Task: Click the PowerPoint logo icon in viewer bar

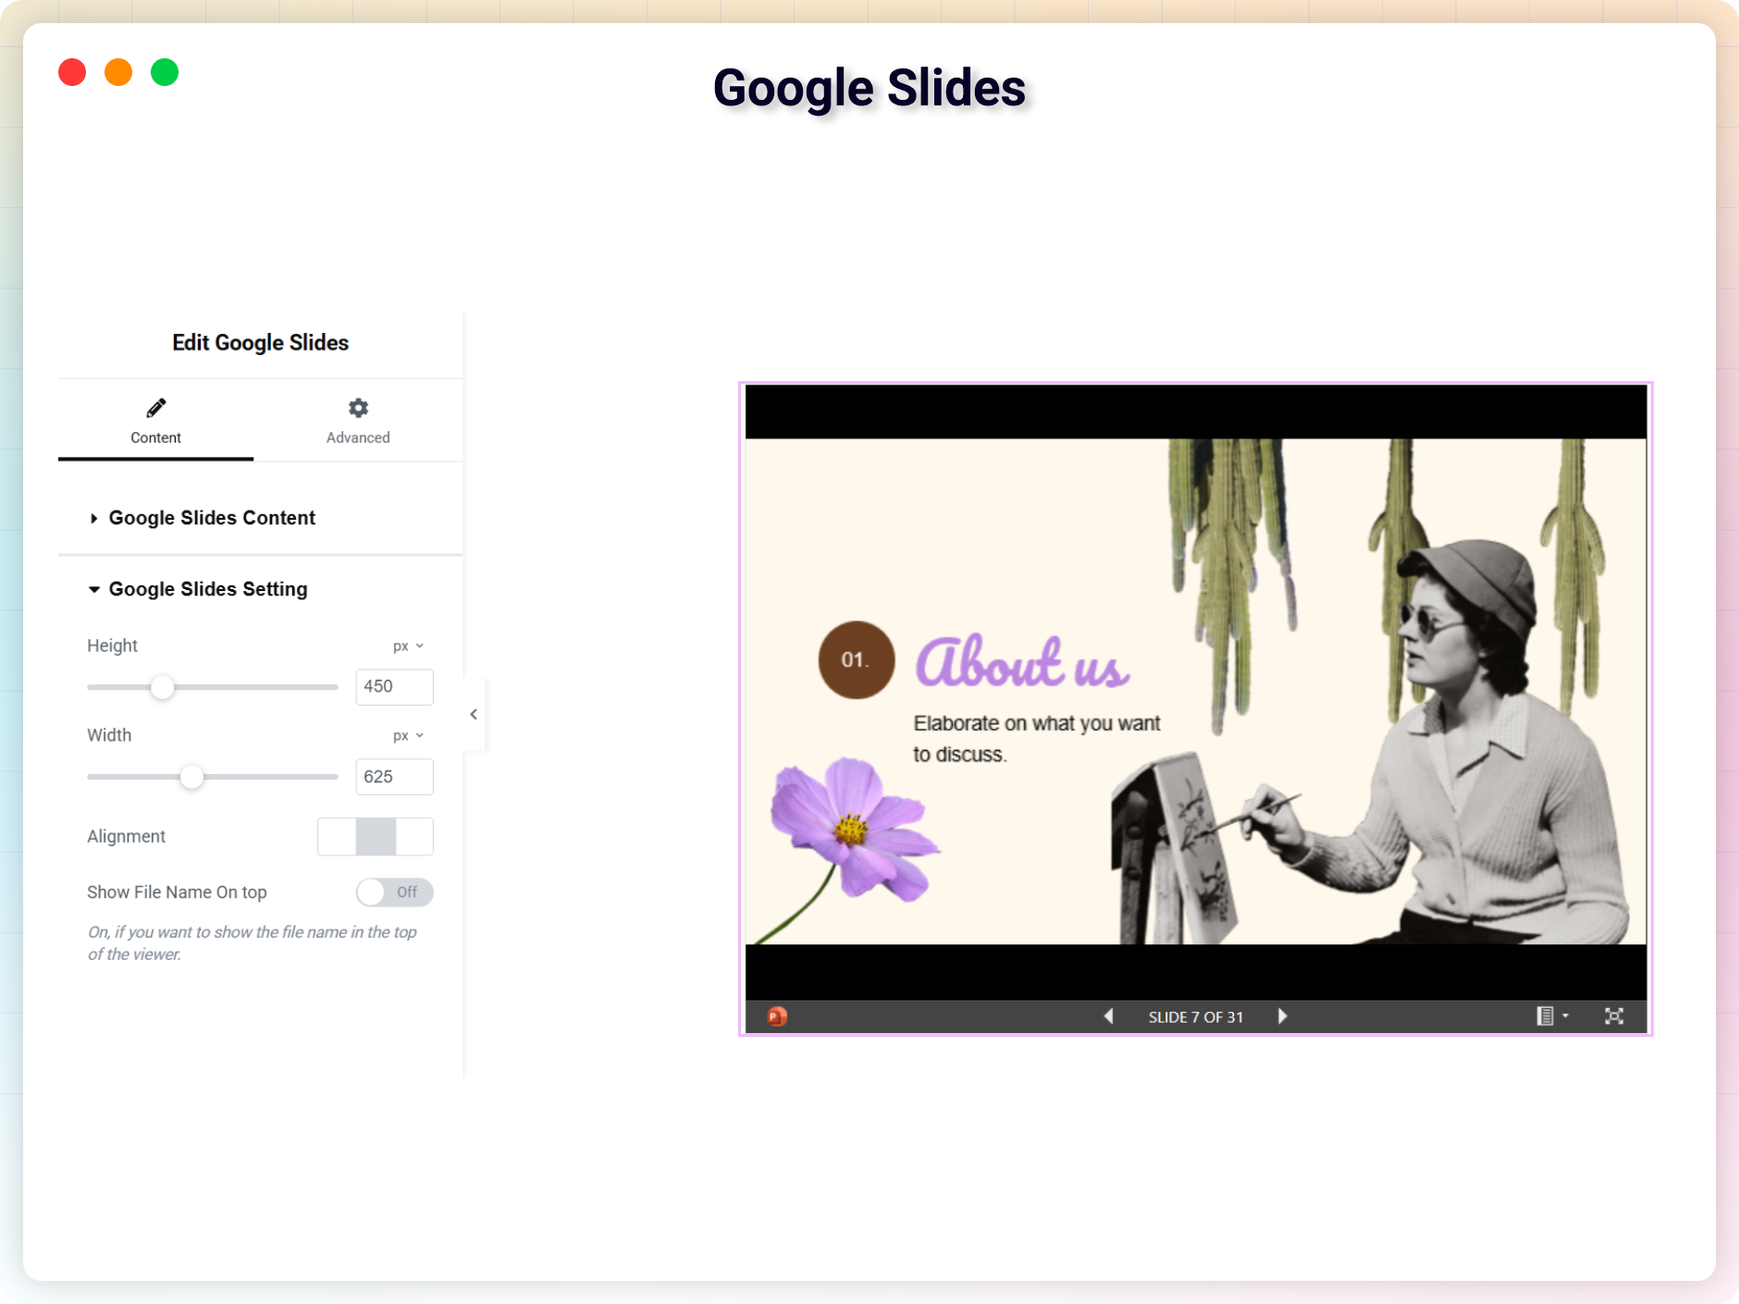Action: pyautogui.click(x=777, y=1016)
